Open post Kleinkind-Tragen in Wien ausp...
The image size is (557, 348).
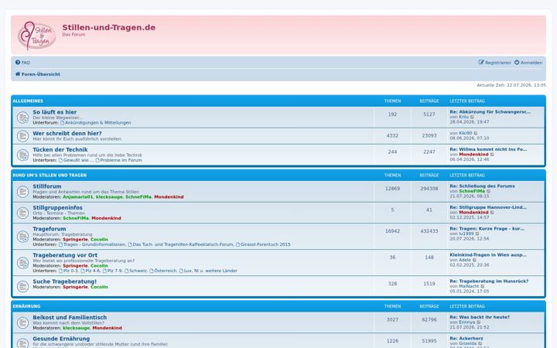(x=488, y=255)
